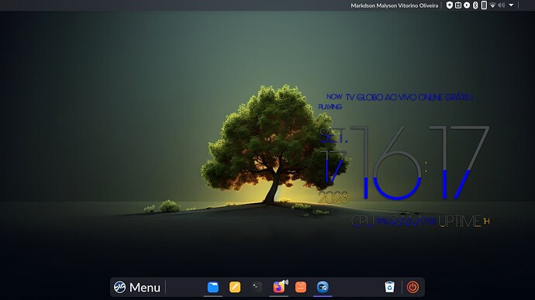The height and width of the screenshot is (300, 535).
Task: Open the trash bin in the dock
Action: pos(390,287)
